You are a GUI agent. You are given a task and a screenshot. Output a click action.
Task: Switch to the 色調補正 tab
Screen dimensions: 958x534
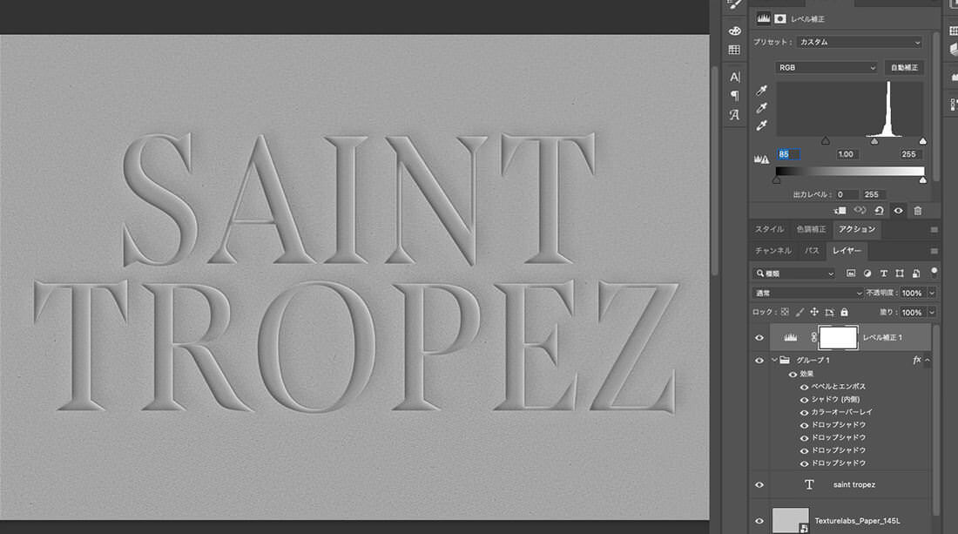(811, 229)
